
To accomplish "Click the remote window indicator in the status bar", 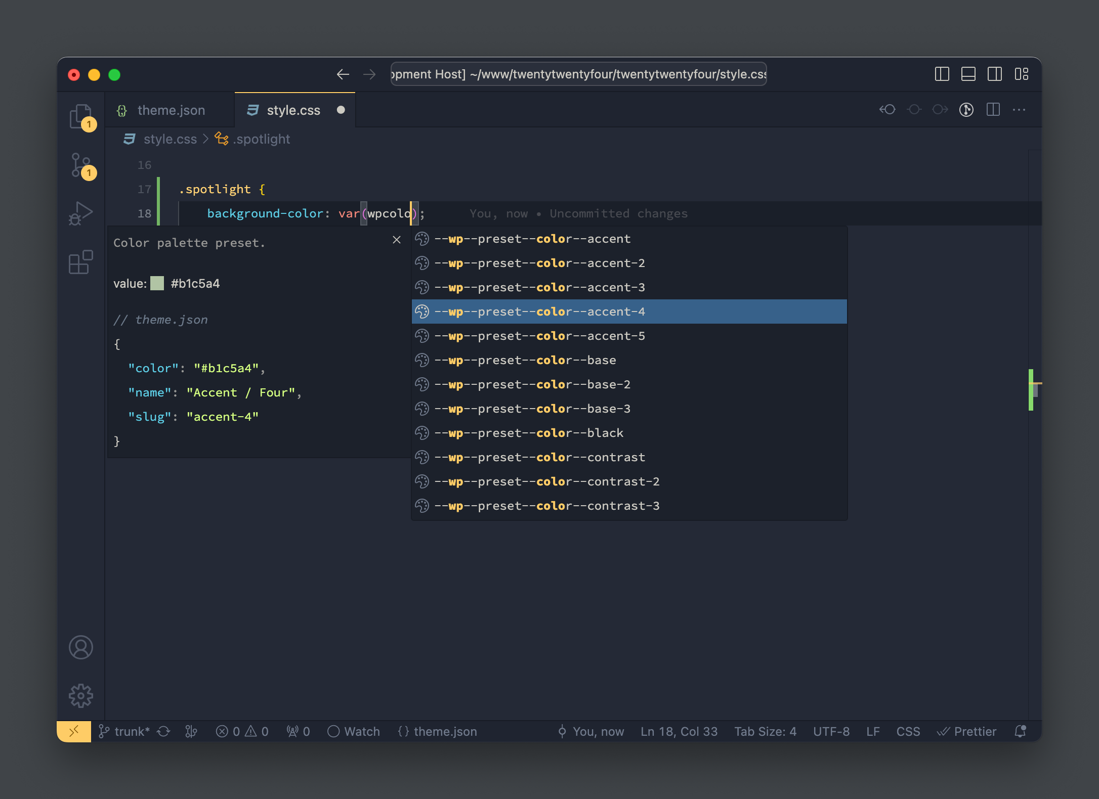I will [x=74, y=731].
